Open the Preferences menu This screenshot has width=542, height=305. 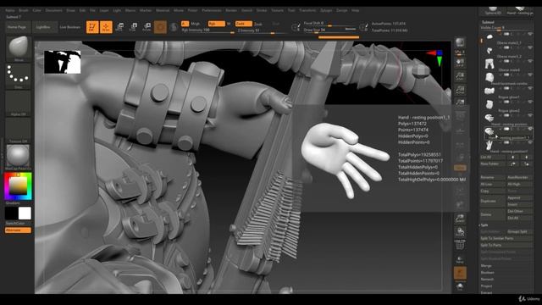coord(212,10)
